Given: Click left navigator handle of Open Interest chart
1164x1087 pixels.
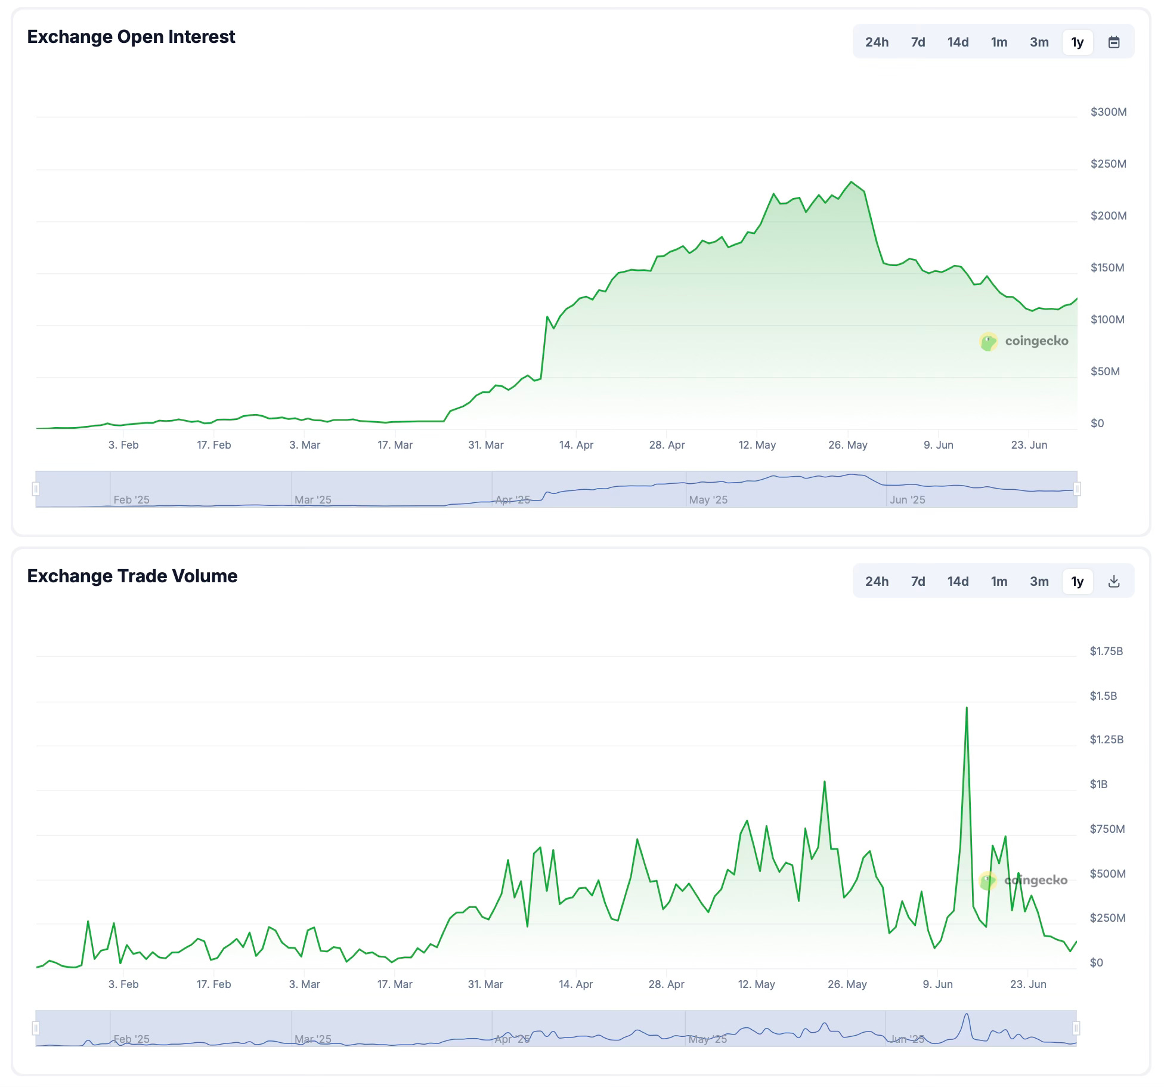Looking at the screenshot, I should click(x=36, y=489).
